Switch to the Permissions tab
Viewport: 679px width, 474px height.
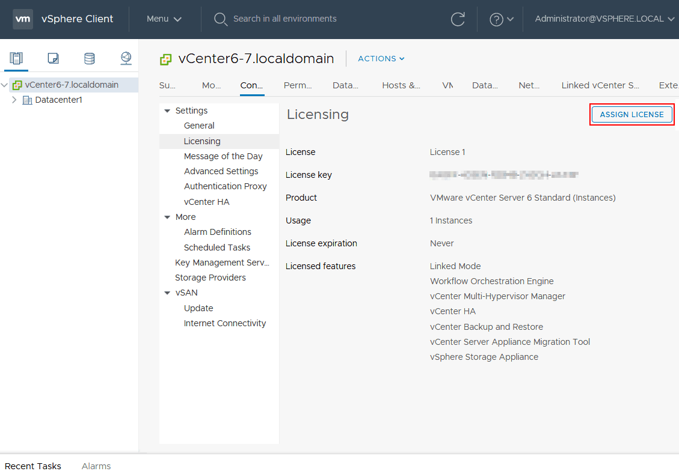pos(298,85)
